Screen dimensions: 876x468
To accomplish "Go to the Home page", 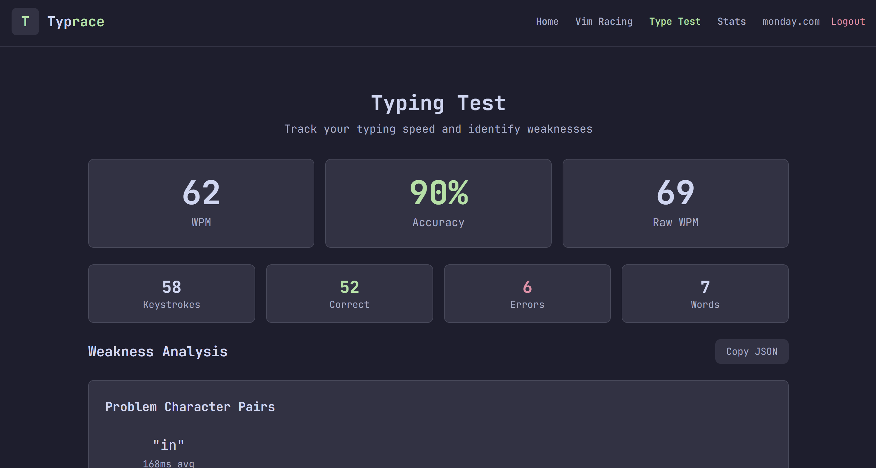I will click(547, 22).
